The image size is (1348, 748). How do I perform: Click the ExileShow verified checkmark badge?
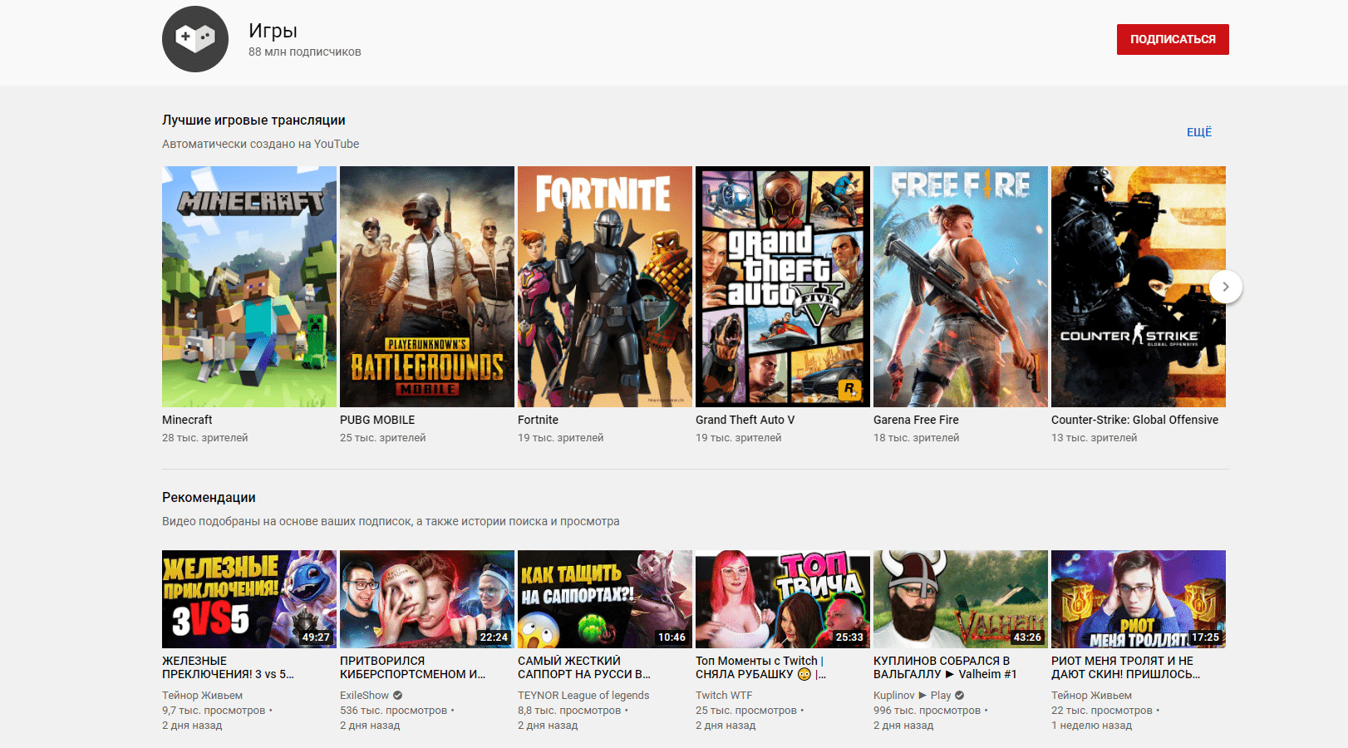click(x=398, y=696)
